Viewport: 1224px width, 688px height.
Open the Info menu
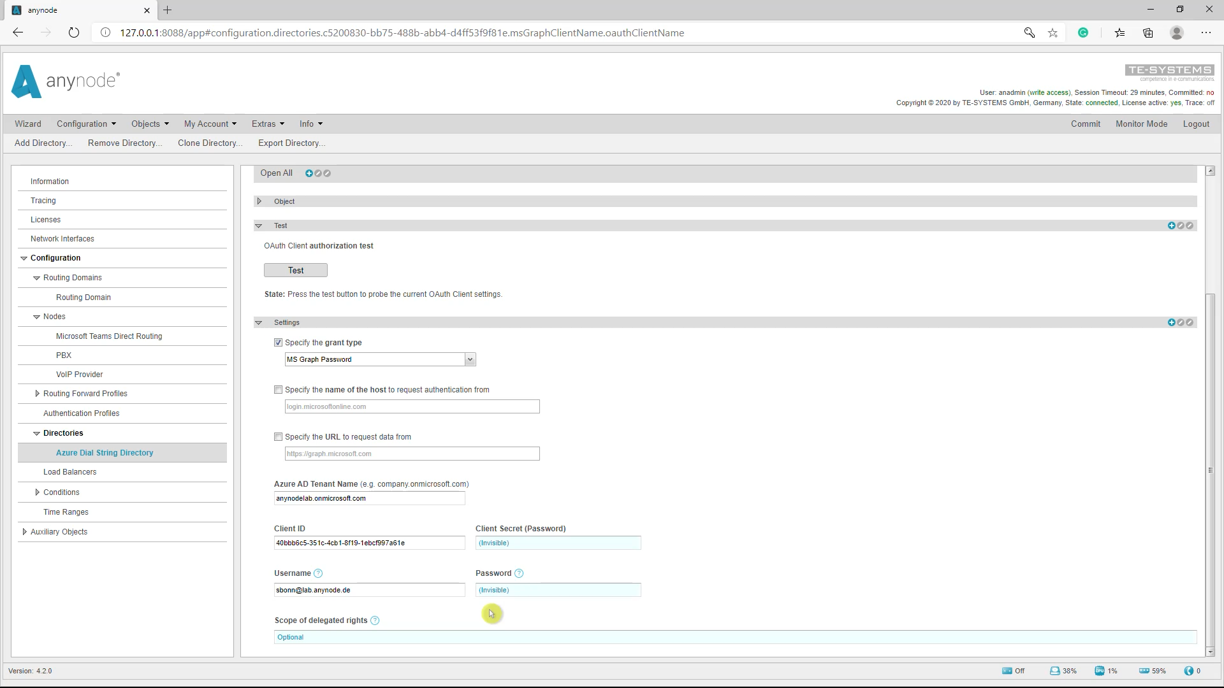311,124
